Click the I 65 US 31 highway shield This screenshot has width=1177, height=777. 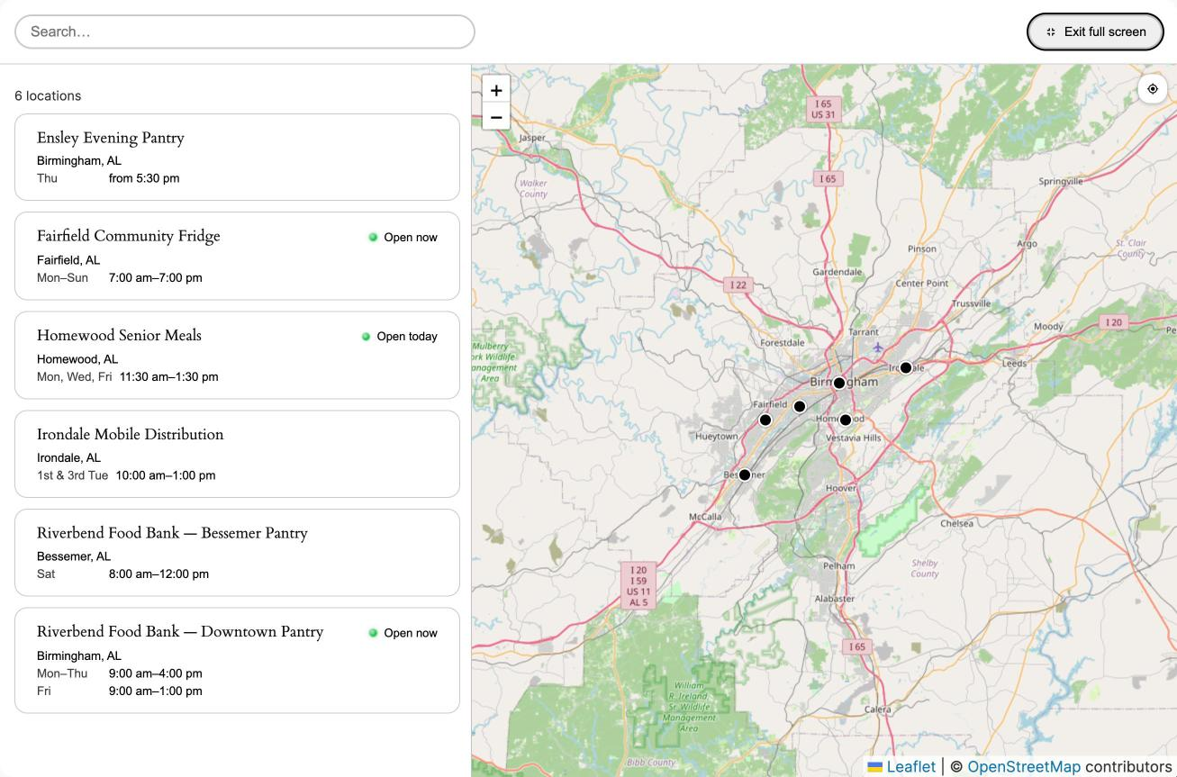pyautogui.click(x=824, y=109)
